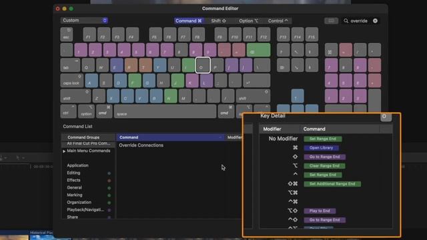Select the space bar key

[165, 111]
